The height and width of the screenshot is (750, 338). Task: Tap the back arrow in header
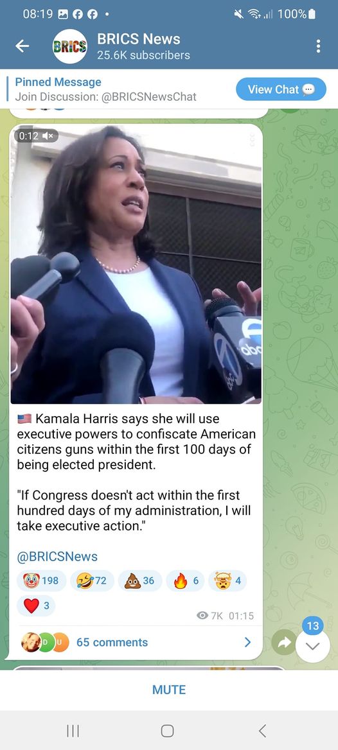click(x=22, y=46)
